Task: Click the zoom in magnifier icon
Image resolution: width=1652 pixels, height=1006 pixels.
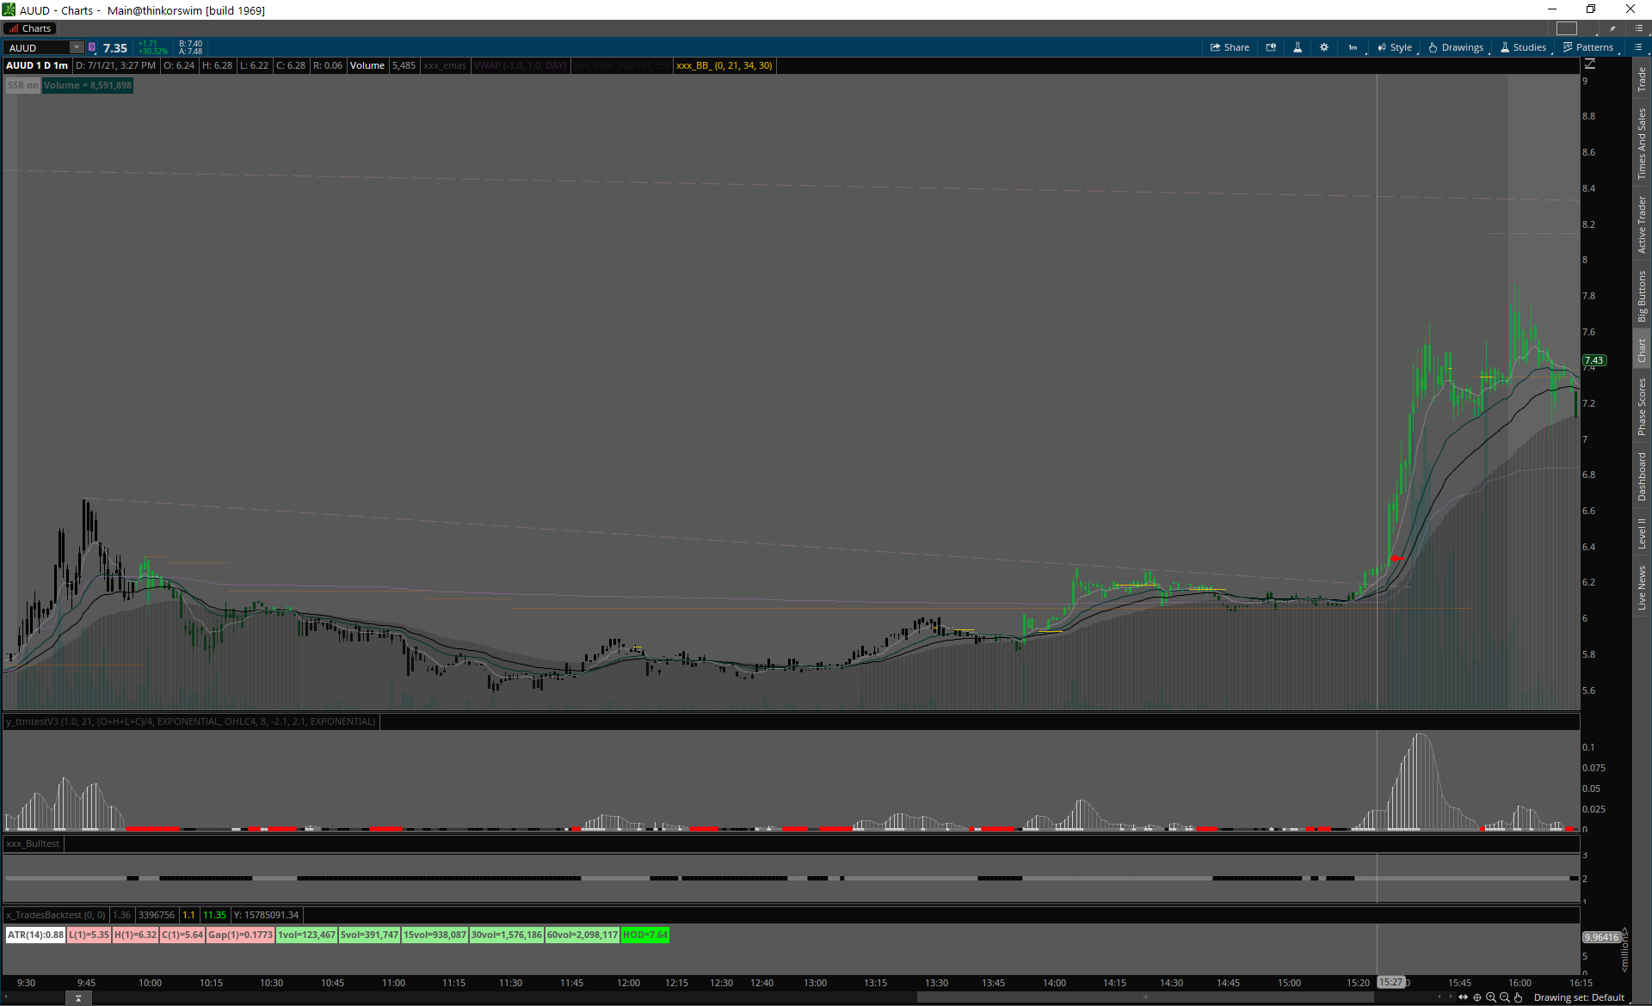Action: point(1491,997)
